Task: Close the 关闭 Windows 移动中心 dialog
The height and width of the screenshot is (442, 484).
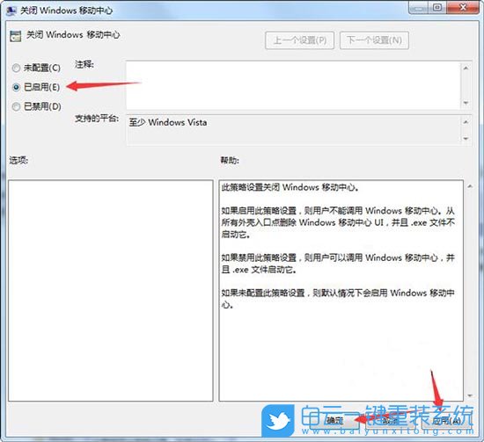Action: click(x=462, y=8)
